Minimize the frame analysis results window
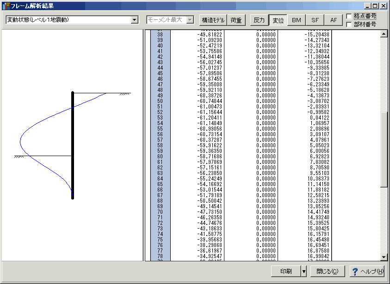 coord(367,6)
